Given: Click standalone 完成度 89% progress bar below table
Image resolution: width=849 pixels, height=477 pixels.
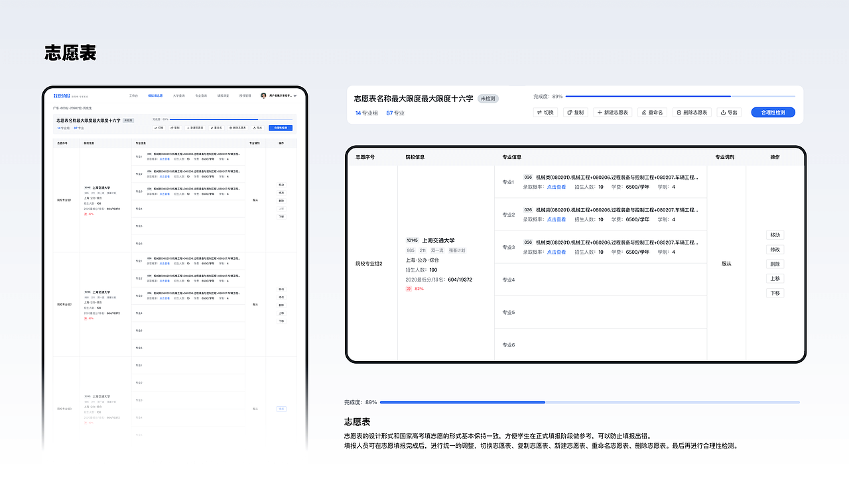Looking at the screenshot, I should [x=590, y=402].
